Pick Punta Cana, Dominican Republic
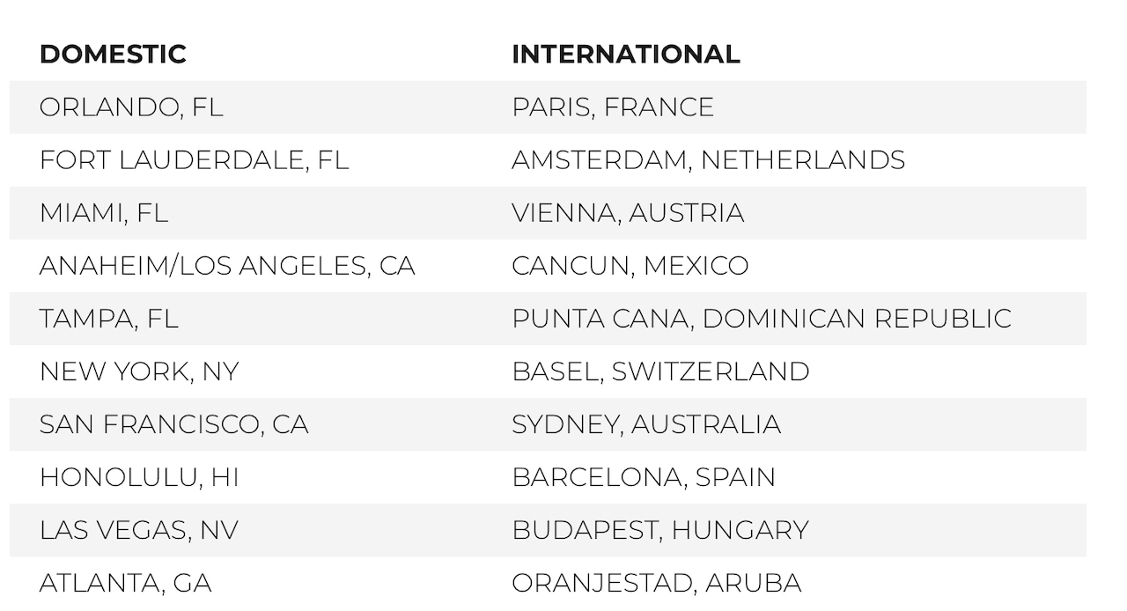This screenshot has width=1127, height=611. [x=762, y=319]
